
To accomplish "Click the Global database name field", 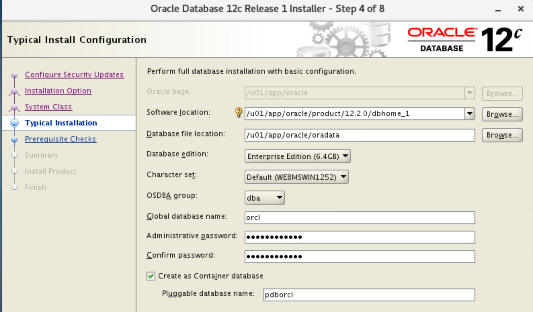I will [x=360, y=218].
